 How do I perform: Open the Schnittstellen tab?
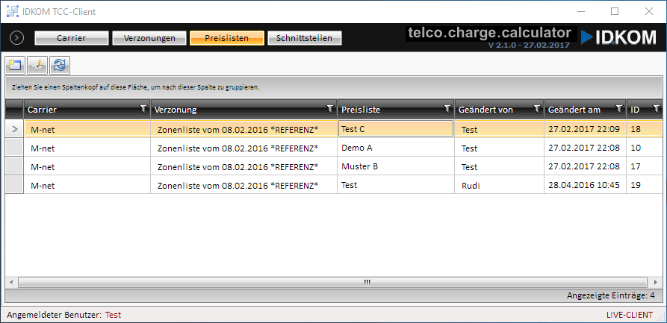[x=305, y=38]
